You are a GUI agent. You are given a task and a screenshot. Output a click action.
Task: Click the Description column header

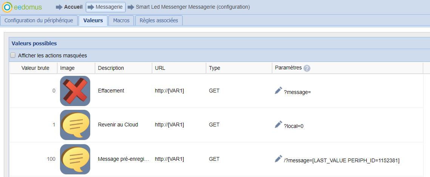[x=111, y=68]
